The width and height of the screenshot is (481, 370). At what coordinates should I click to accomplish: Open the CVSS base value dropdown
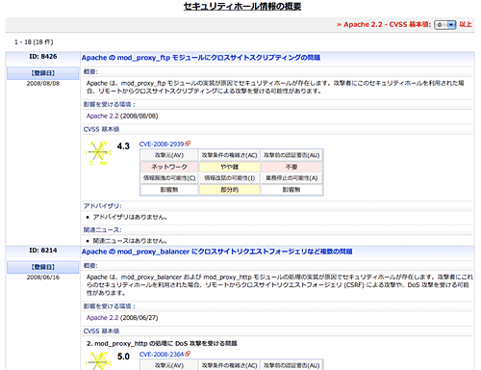coord(445,25)
